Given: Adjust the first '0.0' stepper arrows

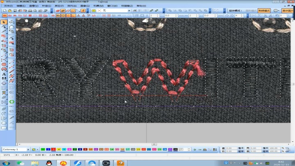Looking at the screenshot, I should click(176, 16).
